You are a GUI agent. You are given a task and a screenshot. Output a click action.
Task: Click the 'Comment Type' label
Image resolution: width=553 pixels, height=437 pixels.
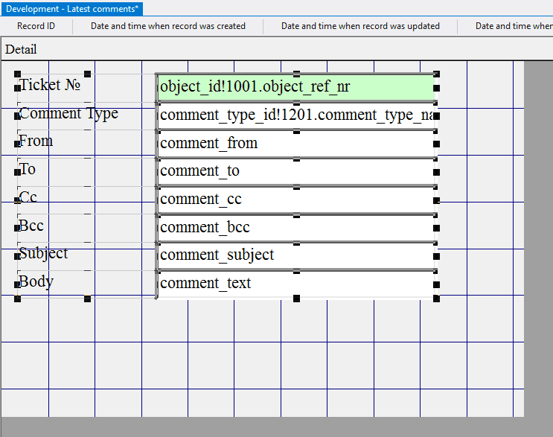[68, 114]
